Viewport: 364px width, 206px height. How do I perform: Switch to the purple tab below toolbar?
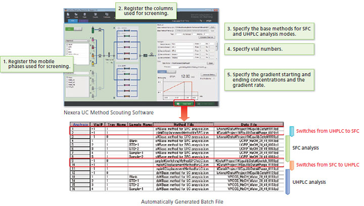tap(83, 21)
